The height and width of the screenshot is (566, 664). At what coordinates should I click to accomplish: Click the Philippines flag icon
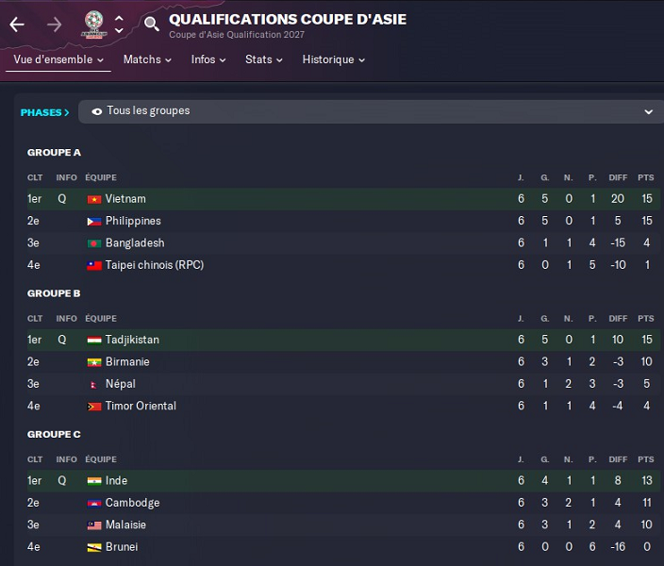pyautogui.click(x=94, y=221)
